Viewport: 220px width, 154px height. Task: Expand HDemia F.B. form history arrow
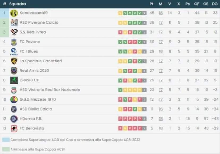click(x=144, y=119)
